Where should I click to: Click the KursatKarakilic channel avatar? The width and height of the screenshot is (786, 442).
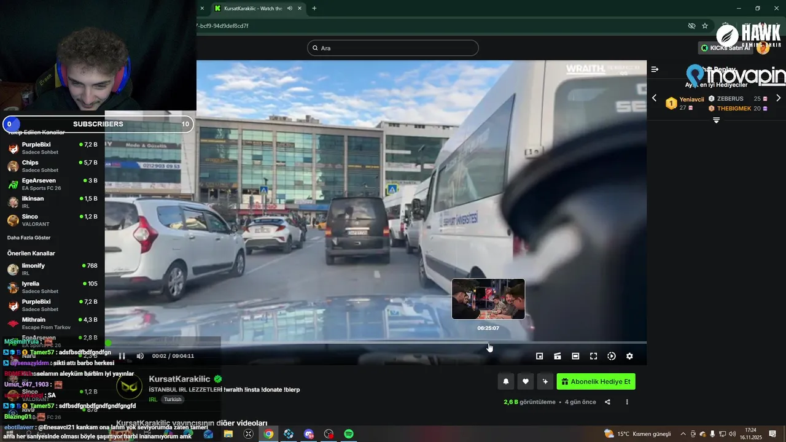tap(129, 387)
